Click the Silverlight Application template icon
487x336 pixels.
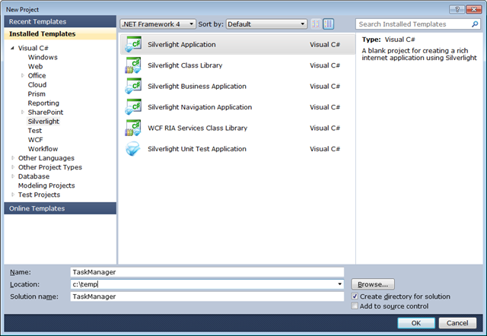point(132,45)
